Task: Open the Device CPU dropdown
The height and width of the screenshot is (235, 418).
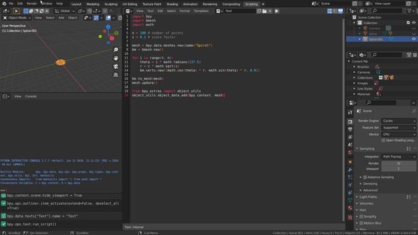Action: (x=398, y=134)
